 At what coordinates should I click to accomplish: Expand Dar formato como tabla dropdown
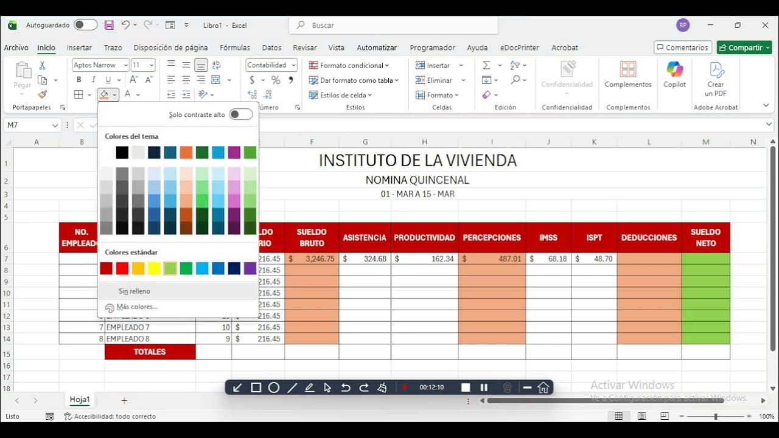point(396,80)
